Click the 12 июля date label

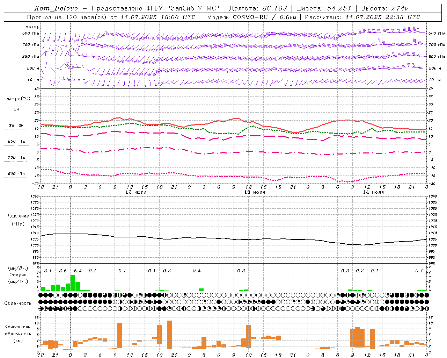[136, 192]
